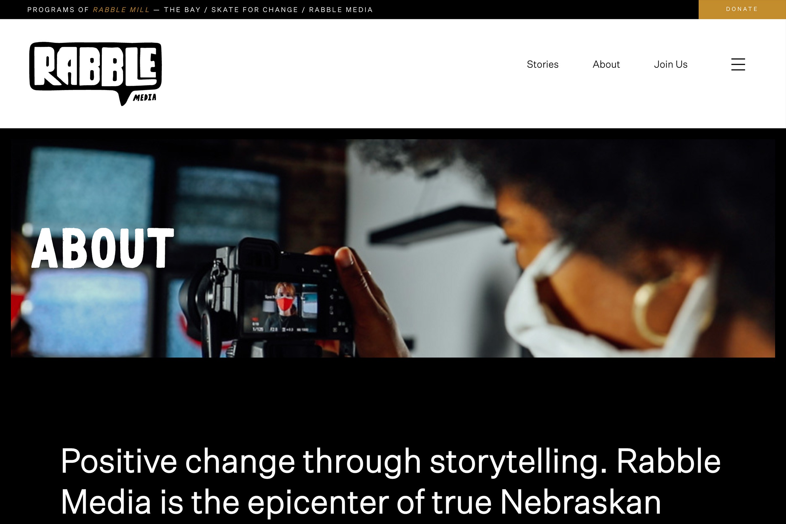Image resolution: width=786 pixels, height=524 pixels.
Task: Click the Rabble Media logo
Action: tap(96, 74)
